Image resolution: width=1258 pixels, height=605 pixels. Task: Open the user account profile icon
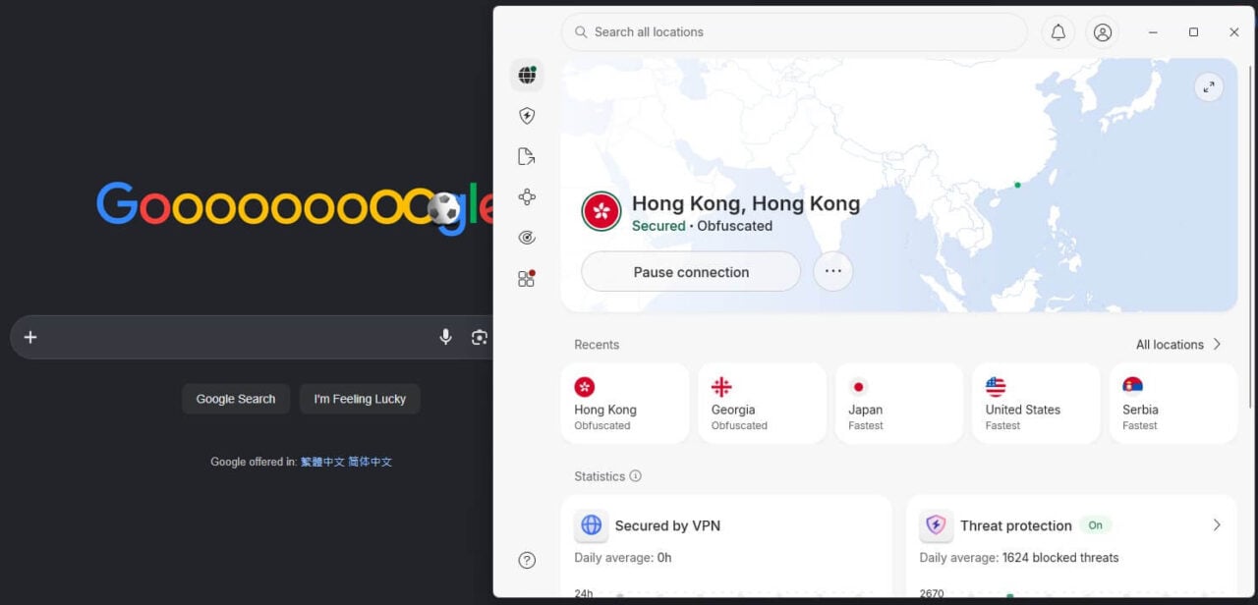pos(1103,32)
